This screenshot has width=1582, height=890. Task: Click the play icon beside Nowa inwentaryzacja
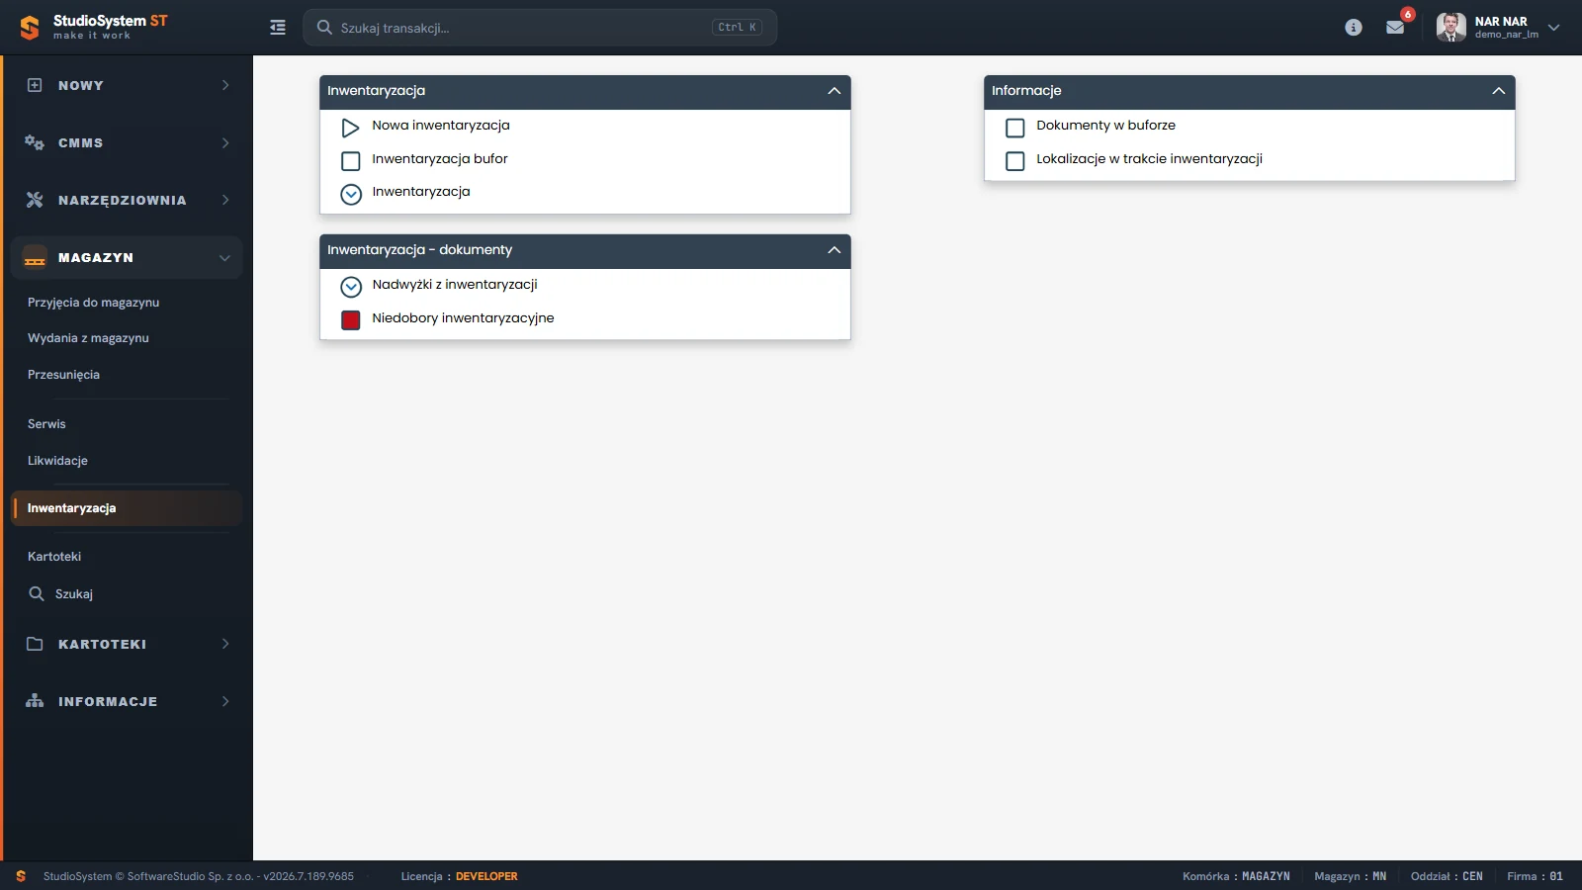(x=350, y=128)
